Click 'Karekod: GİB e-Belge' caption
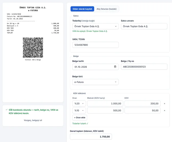 (x=33, y=60)
